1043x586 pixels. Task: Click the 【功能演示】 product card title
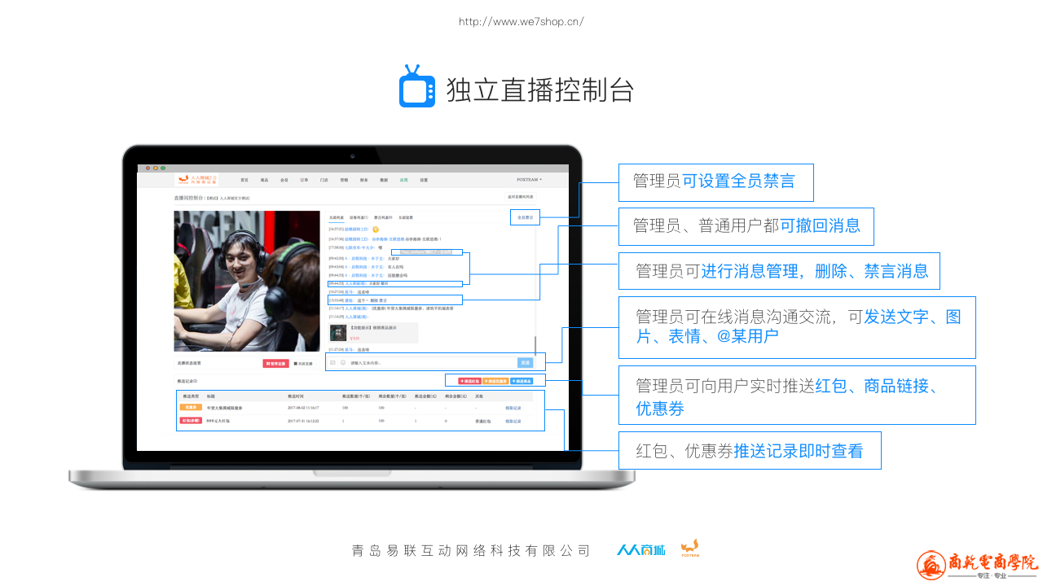pos(373,328)
